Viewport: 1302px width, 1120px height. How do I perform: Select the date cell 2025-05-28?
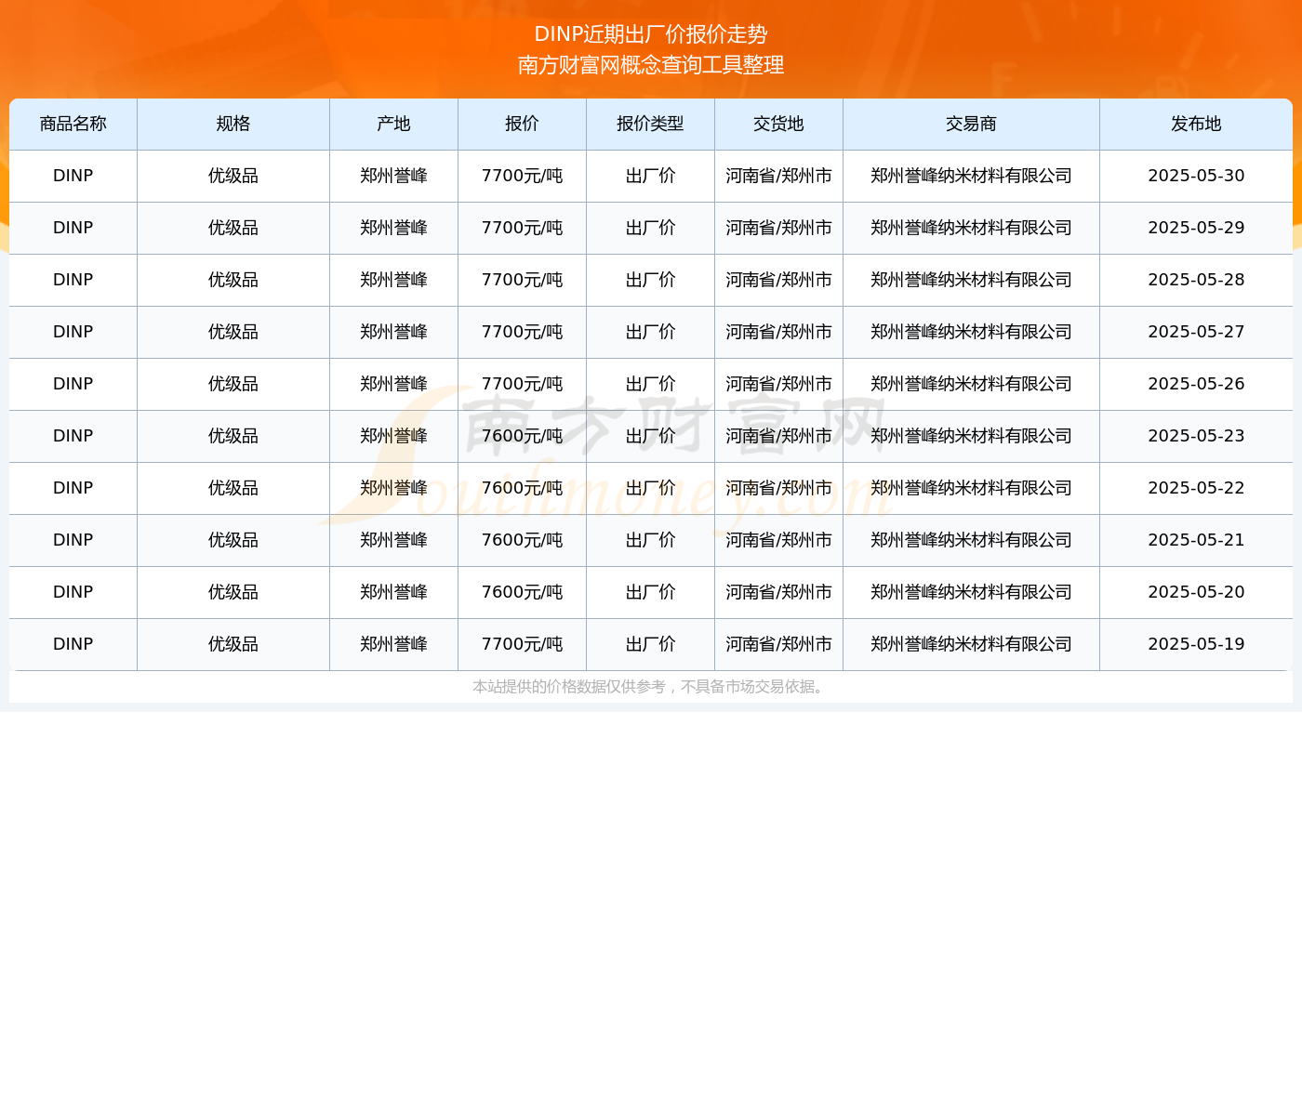1196,280
